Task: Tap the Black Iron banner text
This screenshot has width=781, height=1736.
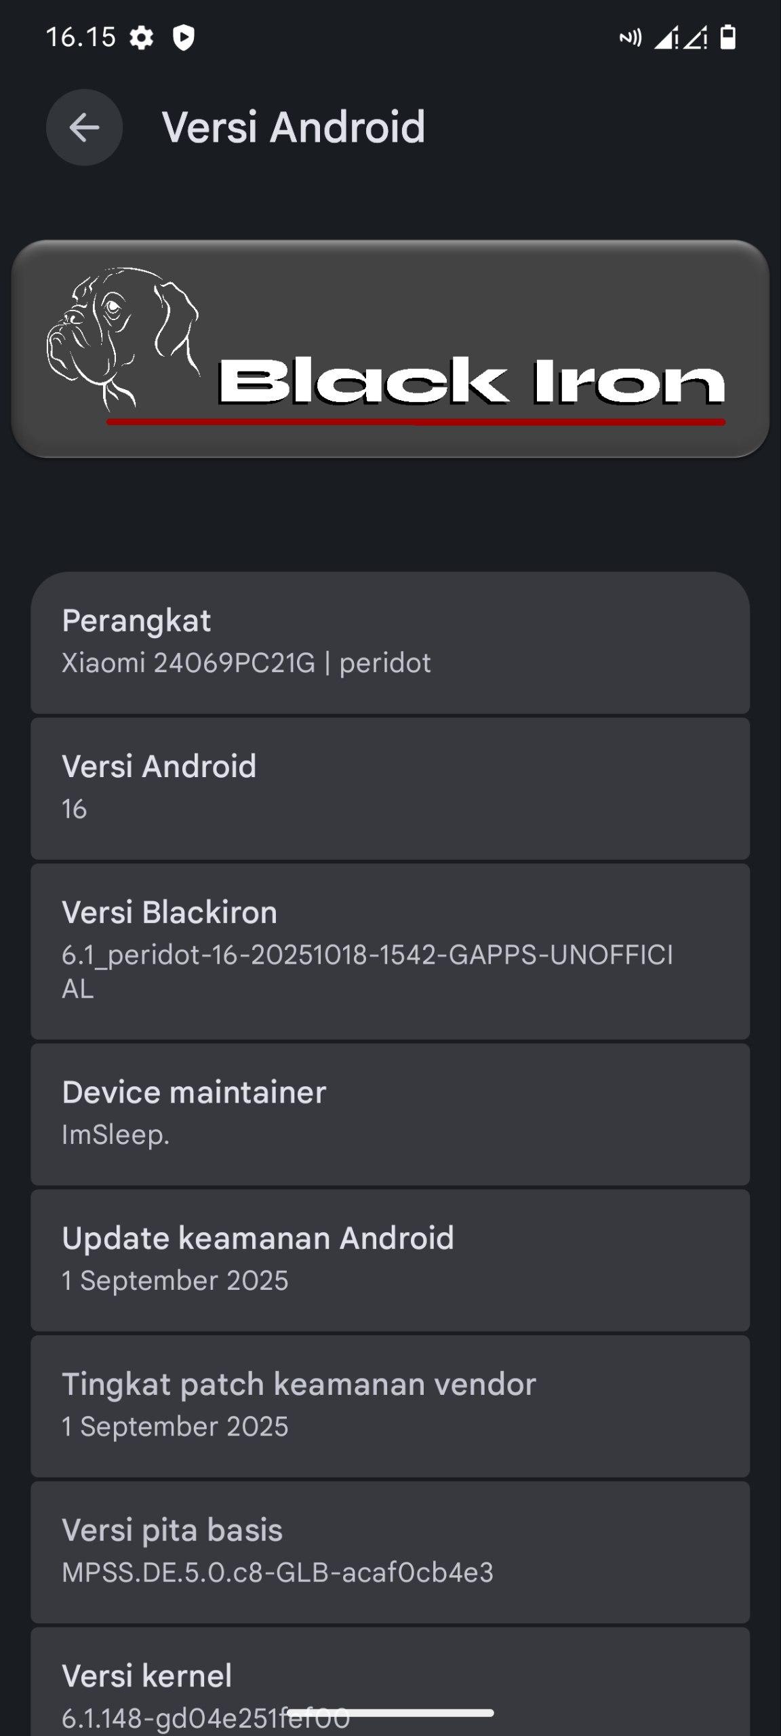Action: 470,381
